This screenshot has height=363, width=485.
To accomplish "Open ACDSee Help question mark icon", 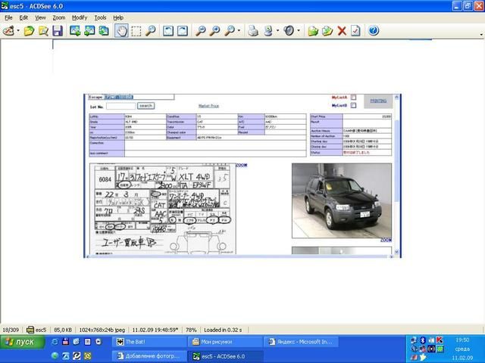I will coord(374,30).
